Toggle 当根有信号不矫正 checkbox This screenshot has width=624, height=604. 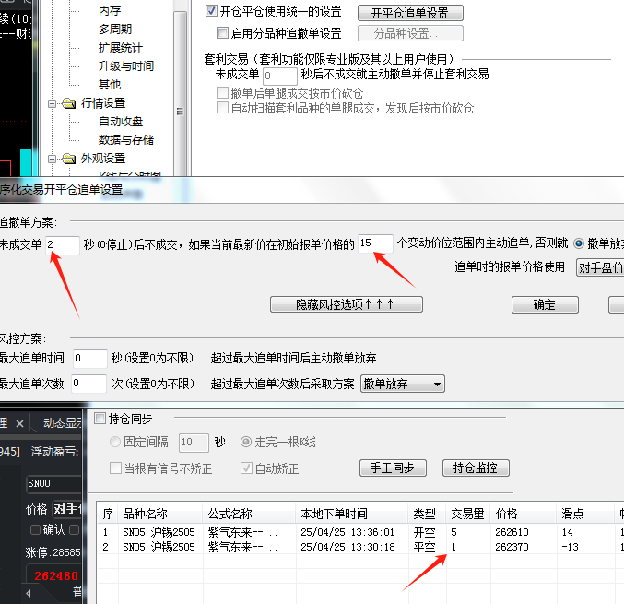coord(115,468)
